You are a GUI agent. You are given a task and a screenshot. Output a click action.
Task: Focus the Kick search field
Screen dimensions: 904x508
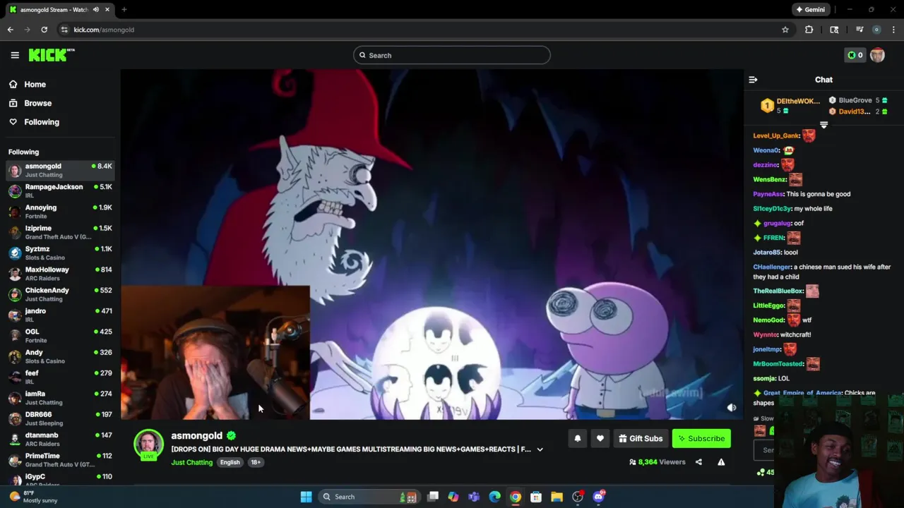[x=452, y=55]
